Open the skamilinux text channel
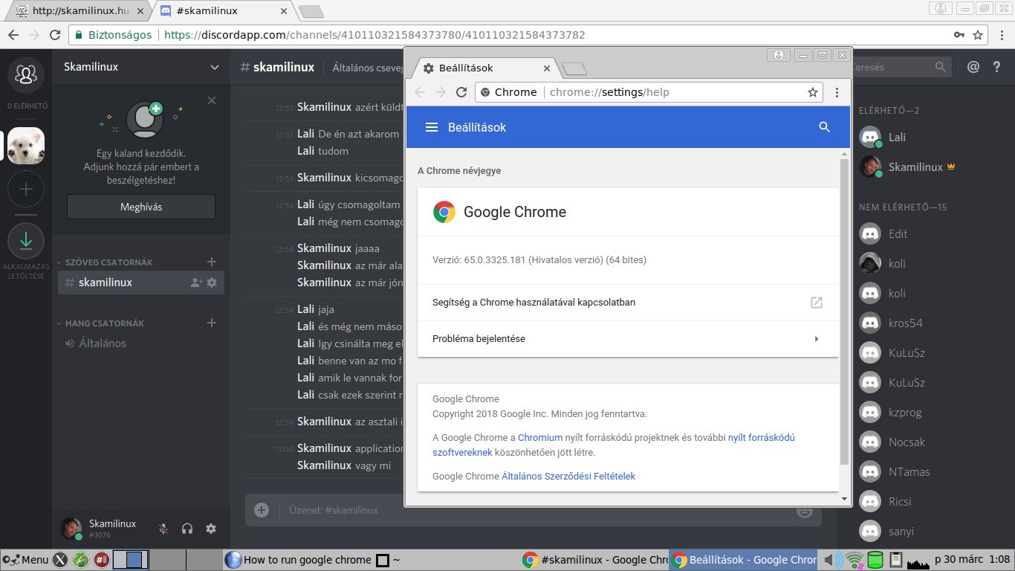 pyautogui.click(x=141, y=283)
